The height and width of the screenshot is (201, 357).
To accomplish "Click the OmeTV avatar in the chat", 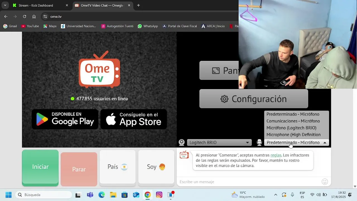I will pyautogui.click(x=184, y=155).
